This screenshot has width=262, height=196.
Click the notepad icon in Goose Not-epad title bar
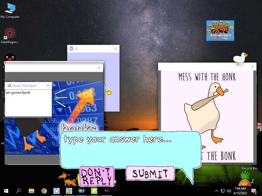coord(9,86)
